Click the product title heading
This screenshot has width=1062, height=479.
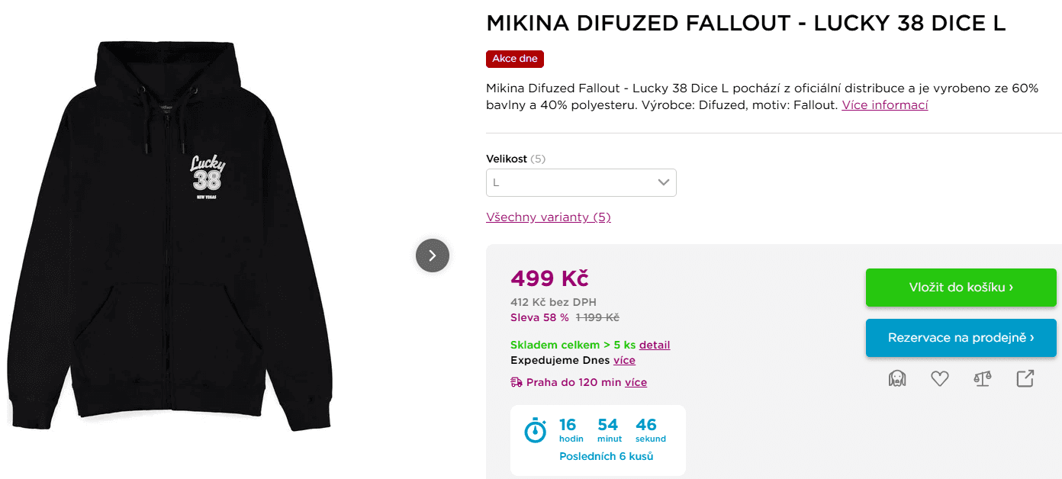[746, 23]
